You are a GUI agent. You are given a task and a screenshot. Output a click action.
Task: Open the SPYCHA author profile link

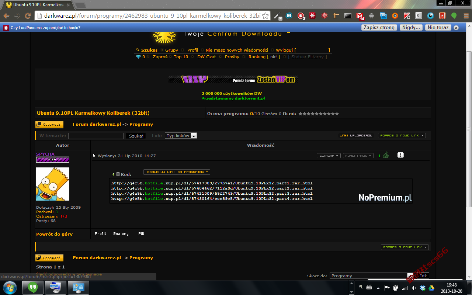[x=45, y=154]
